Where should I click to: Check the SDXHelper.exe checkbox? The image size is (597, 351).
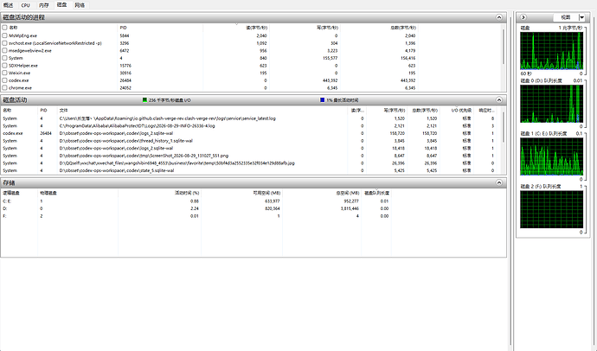point(4,66)
